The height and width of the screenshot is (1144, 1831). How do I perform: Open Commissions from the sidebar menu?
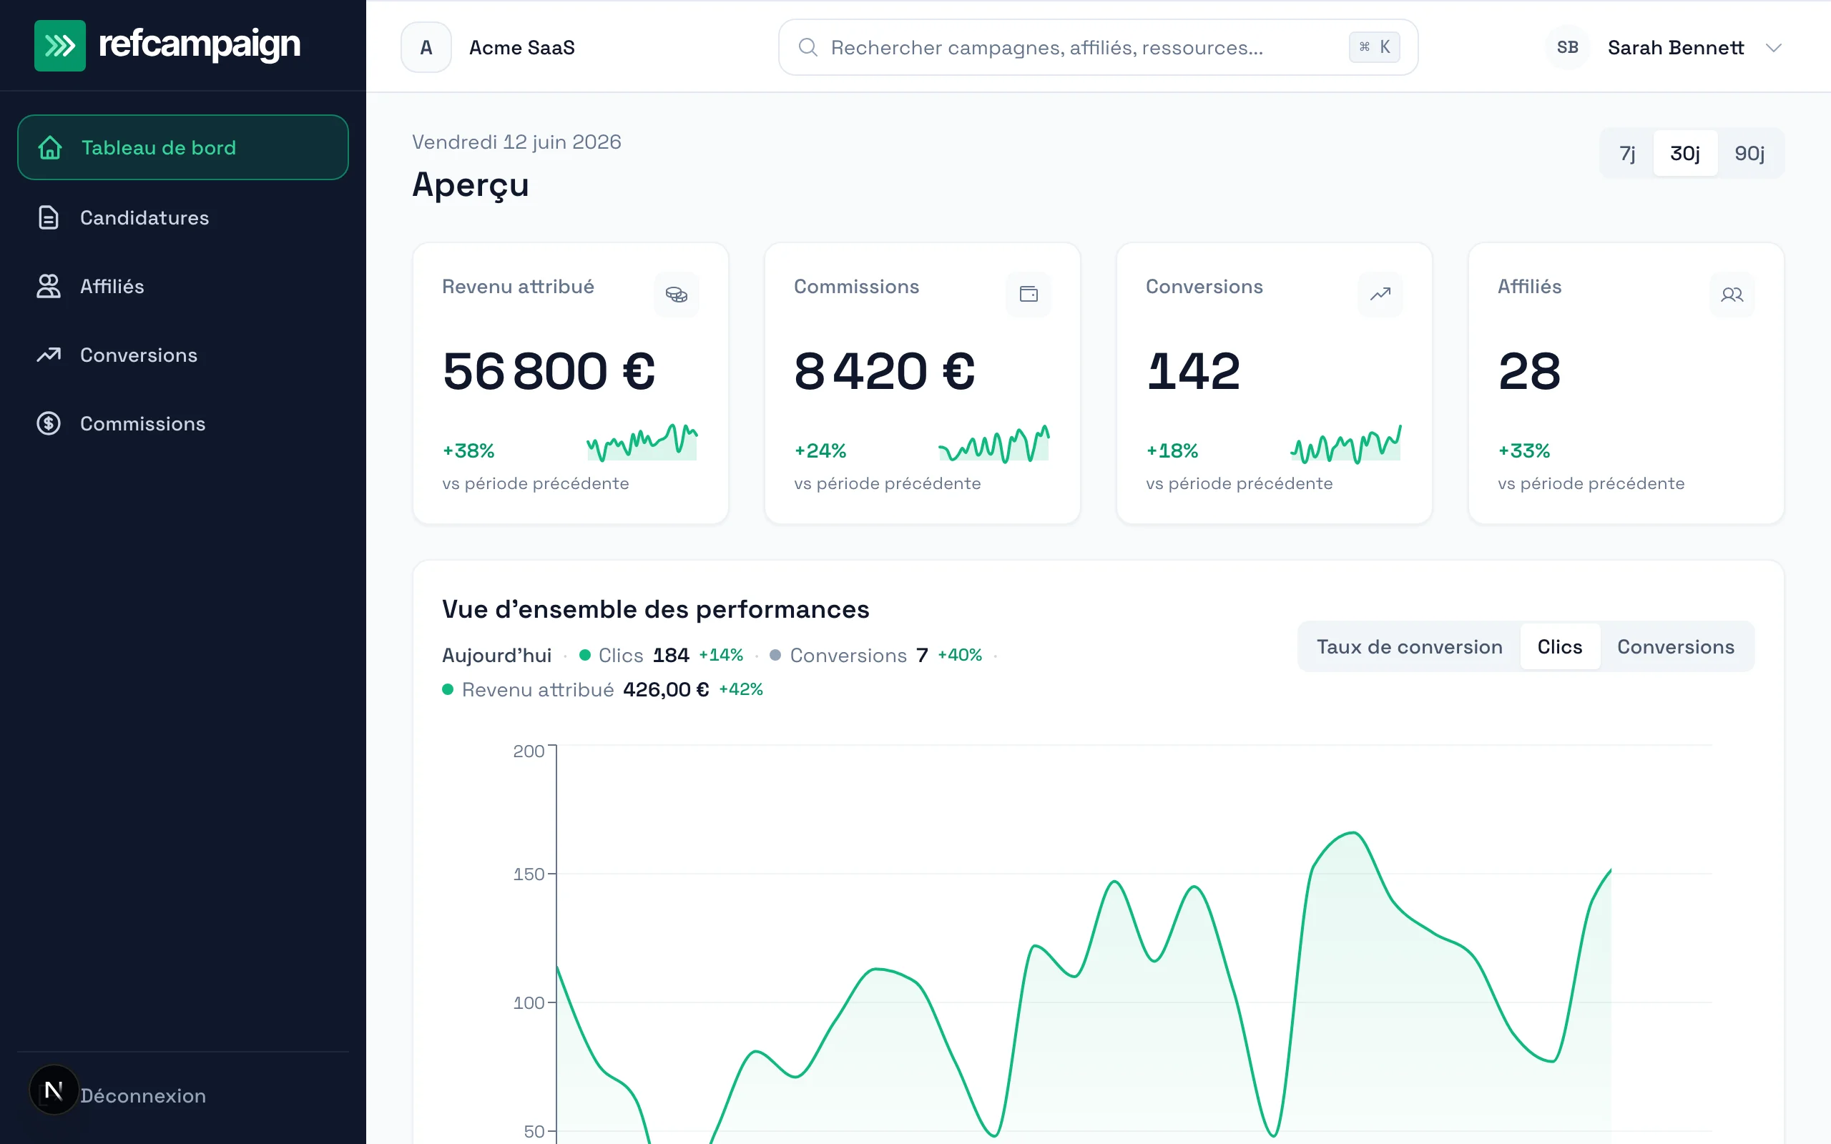[183, 423]
